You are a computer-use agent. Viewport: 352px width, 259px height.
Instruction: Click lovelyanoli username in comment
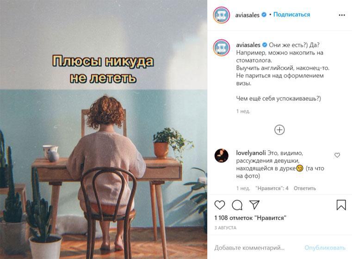251,153
